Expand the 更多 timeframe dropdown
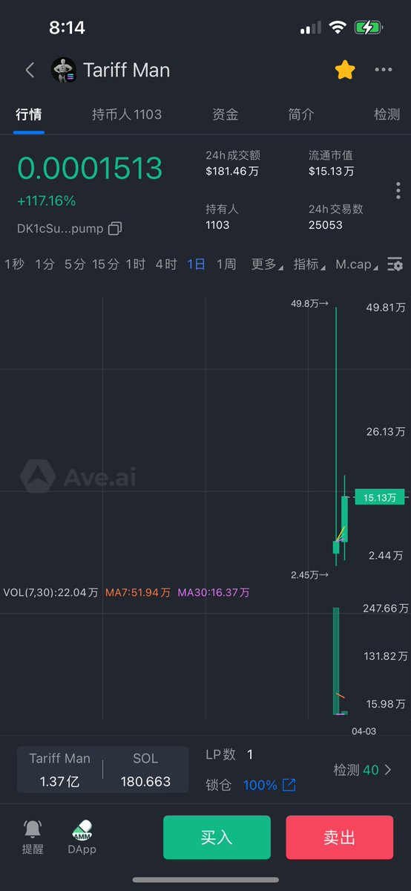 click(267, 265)
